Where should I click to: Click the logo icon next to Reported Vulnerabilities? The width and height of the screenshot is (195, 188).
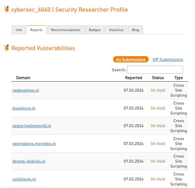click(x=7, y=48)
